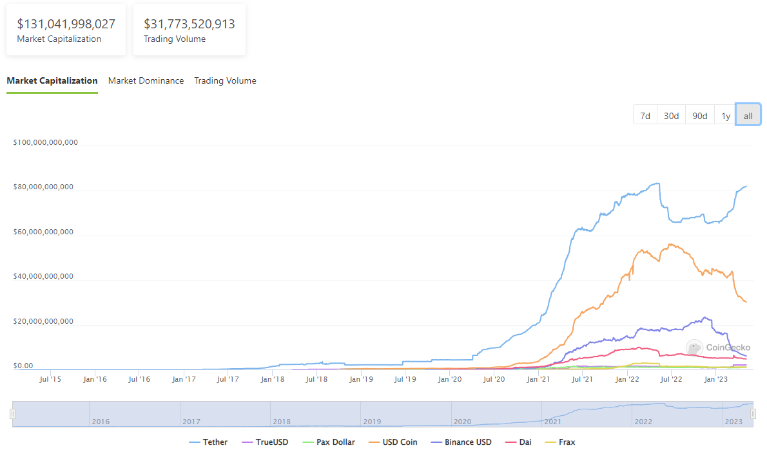Click the $80,000,000,000 axis label

point(43,187)
